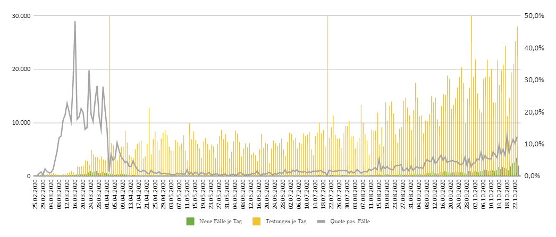Select the gray line's highest peak near 16.03.2020
This screenshot has width=556, height=237.
pyautogui.click(x=75, y=22)
